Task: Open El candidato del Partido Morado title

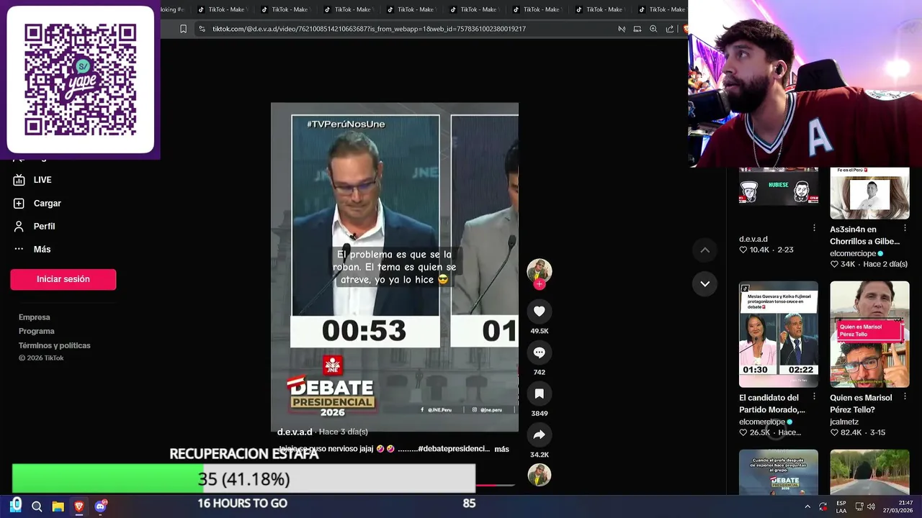Action: tap(772, 404)
